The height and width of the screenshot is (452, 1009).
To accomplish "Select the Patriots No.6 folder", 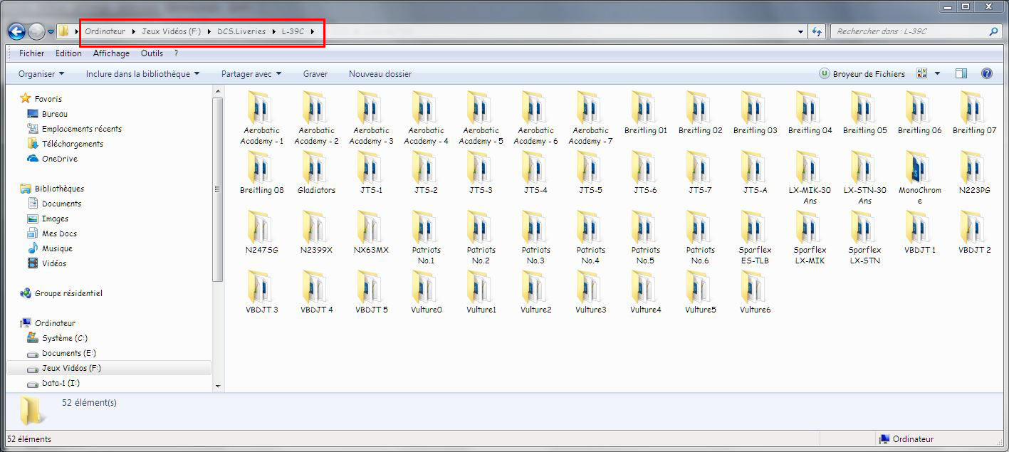I will point(700,237).
